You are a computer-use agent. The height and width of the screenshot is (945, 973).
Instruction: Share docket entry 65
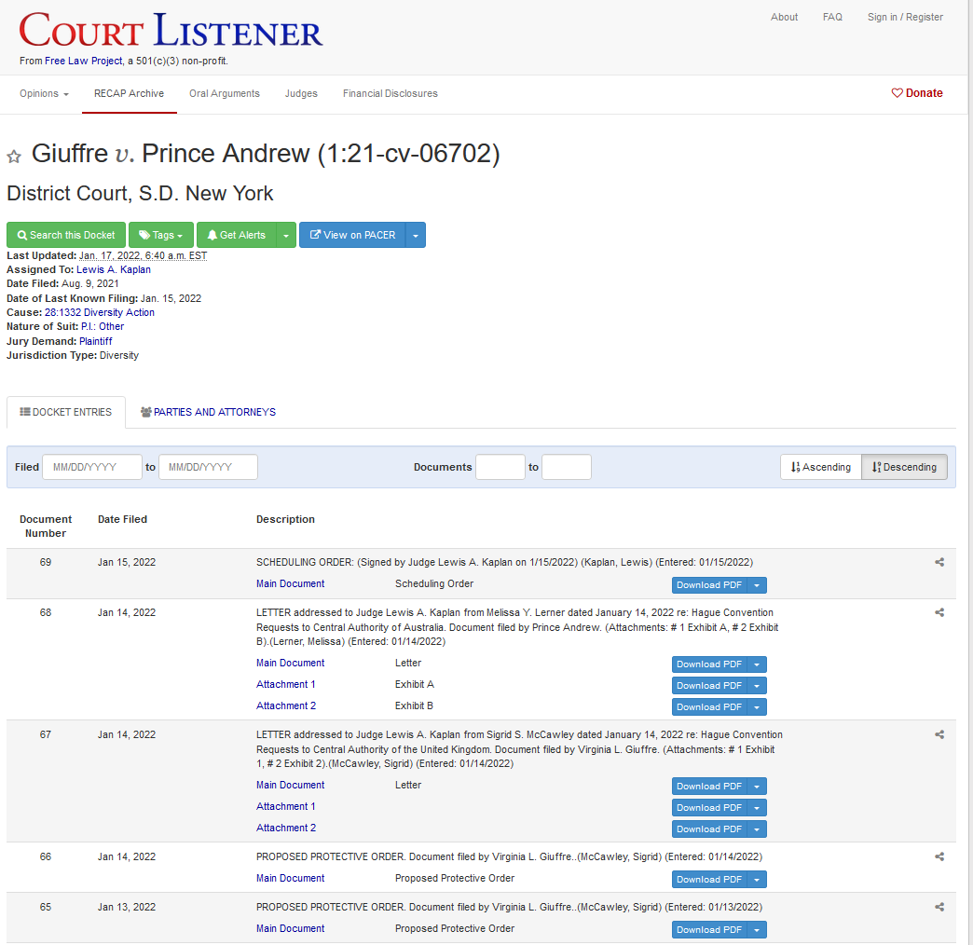939,907
